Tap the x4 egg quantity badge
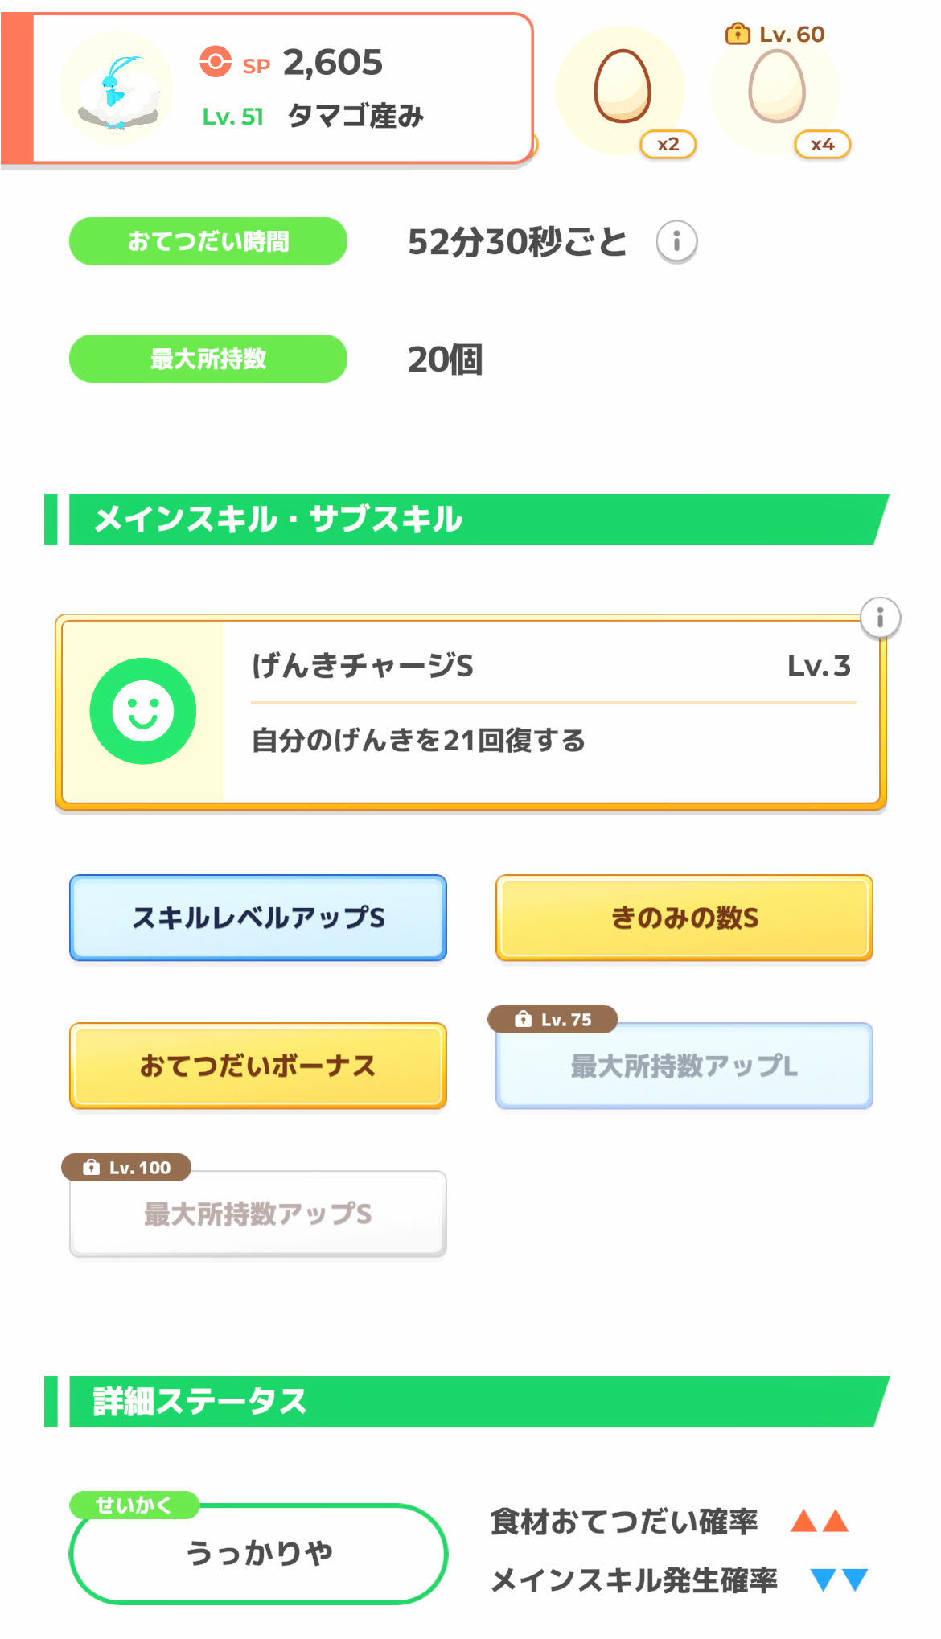The width and height of the screenshot is (941, 1639). coord(822,145)
